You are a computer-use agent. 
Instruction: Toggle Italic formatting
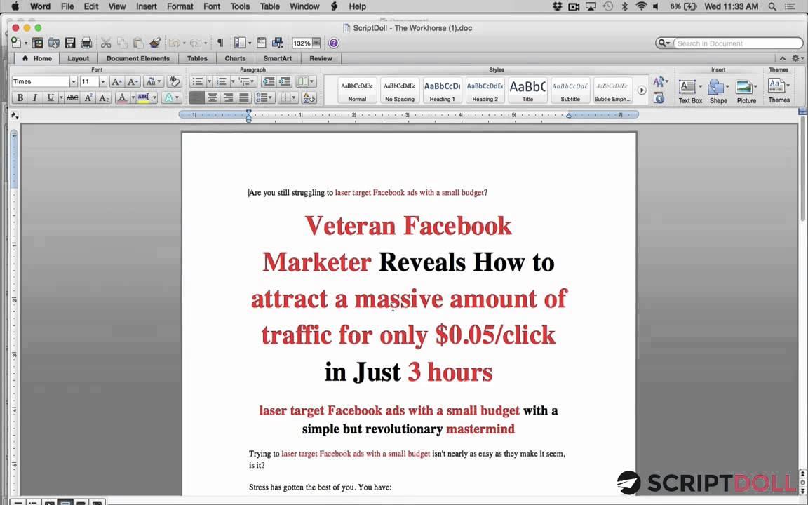pyautogui.click(x=35, y=97)
